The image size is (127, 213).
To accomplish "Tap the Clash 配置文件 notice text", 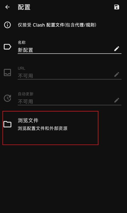I will tap(57, 25).
